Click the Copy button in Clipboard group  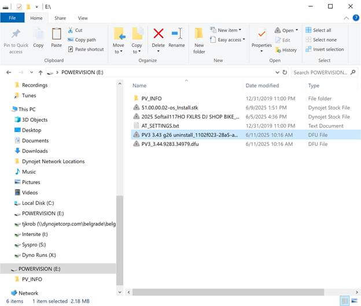click(x=38, y=38)
